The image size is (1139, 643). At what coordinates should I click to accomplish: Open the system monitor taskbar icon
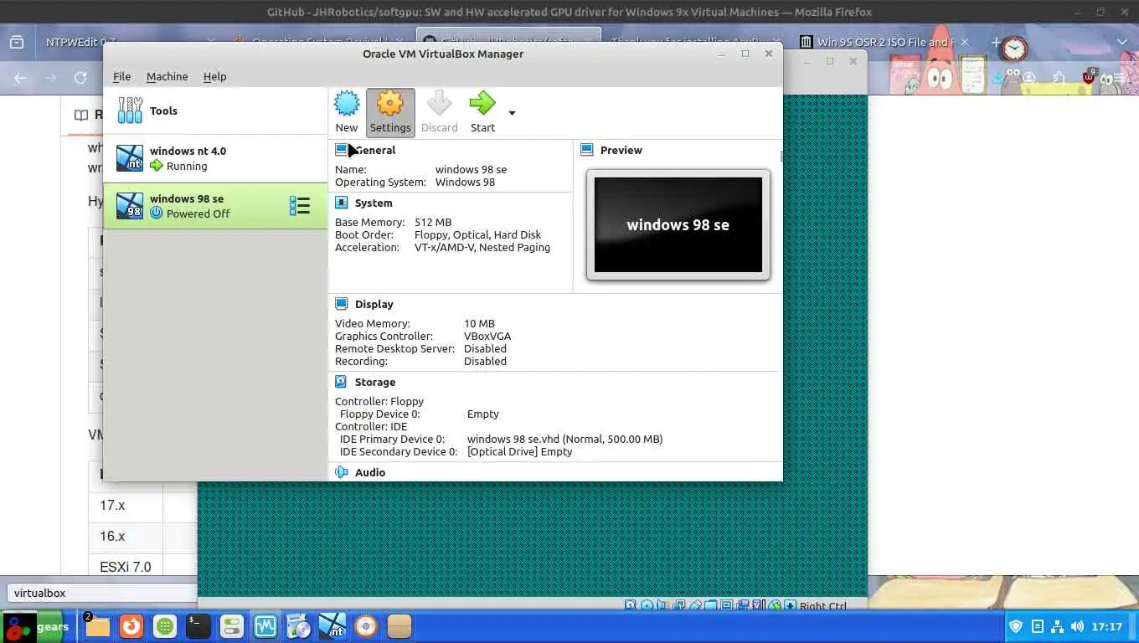[265, 626]
